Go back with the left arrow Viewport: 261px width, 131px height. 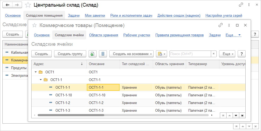[7, 5]
